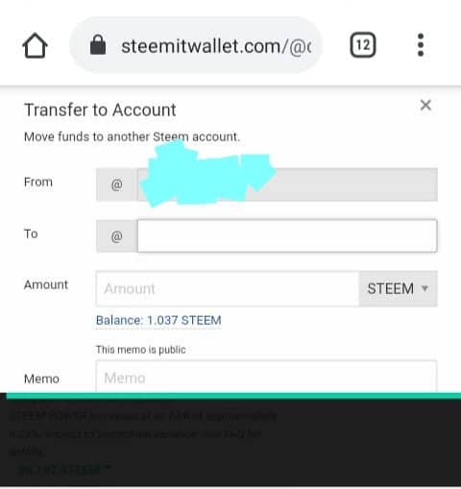Click the Transfer to Account heading
Viewport: 461px width, 489px height.
tap(100, 110)
